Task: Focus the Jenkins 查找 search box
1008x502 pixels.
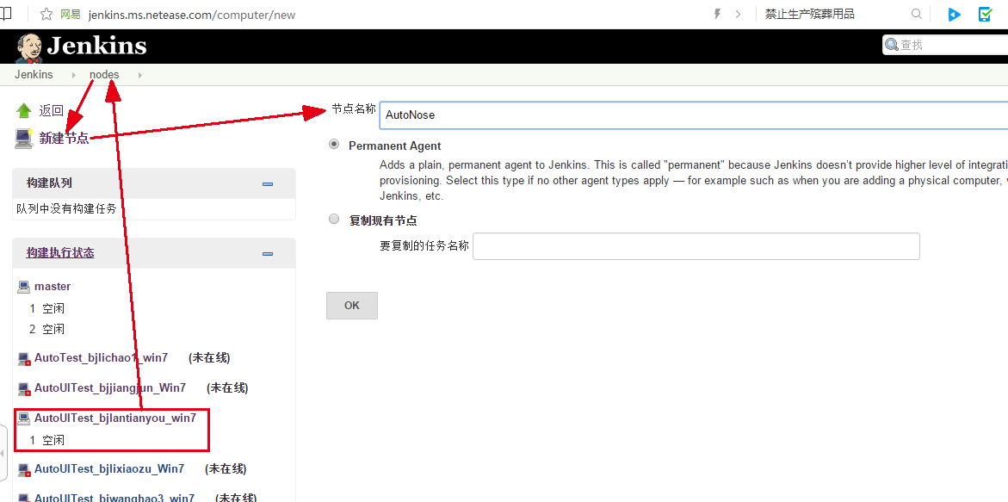Action: (945, 45)
